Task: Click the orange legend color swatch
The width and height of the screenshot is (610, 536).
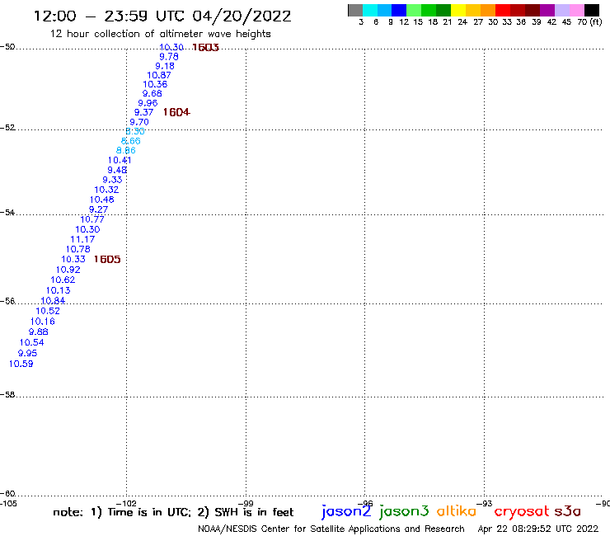Action: (x=488, y=10)
